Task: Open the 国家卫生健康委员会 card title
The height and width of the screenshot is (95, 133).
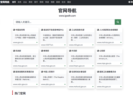Action: [x=108, y=72]
